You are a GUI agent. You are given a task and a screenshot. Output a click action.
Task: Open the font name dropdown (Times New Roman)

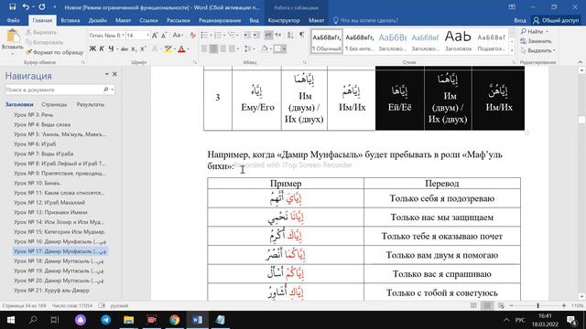(123, 36)
